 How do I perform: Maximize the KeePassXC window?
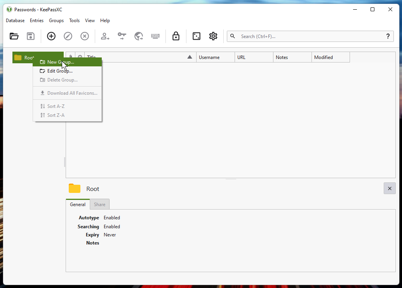pos(372,9)
